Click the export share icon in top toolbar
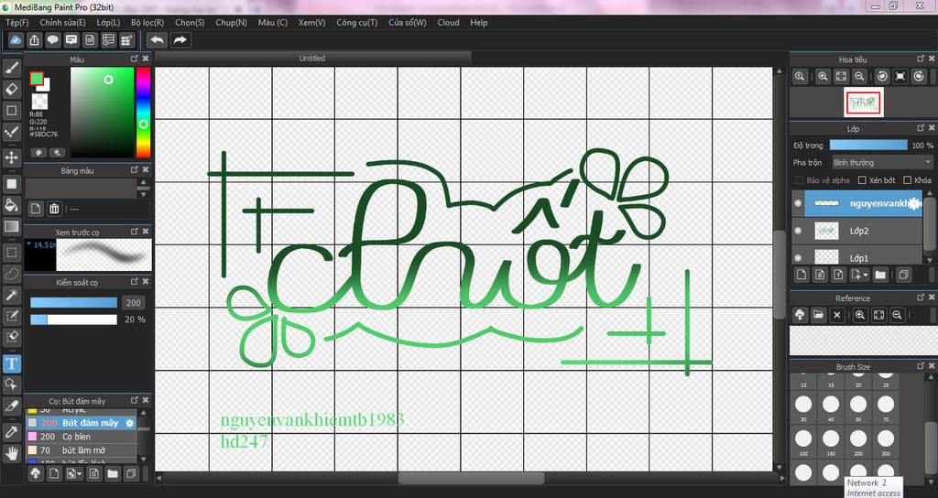Viewport: 938px width, 498px height. 34,40
